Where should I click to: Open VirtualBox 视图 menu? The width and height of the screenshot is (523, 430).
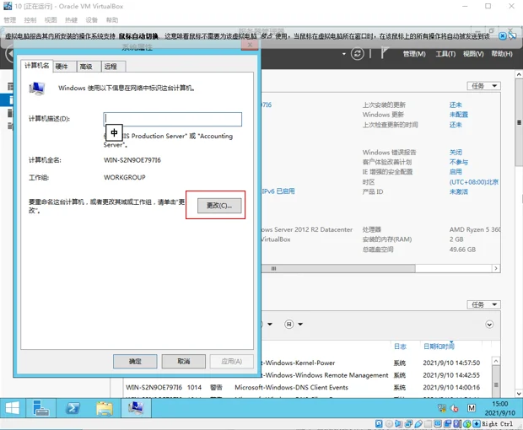pos(51,20)
